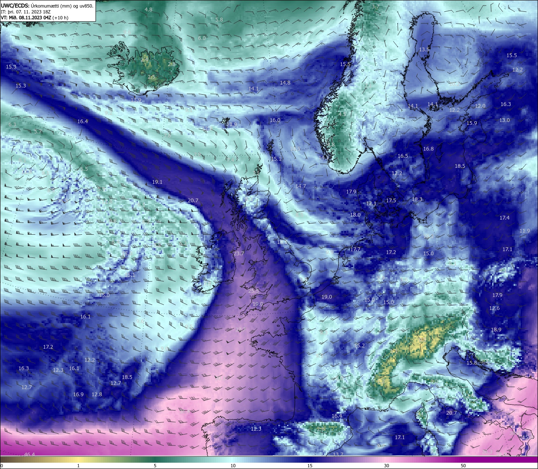Click the 16.5 value over southern Sweden
This screenshot has height=469, width=538.
403,156
